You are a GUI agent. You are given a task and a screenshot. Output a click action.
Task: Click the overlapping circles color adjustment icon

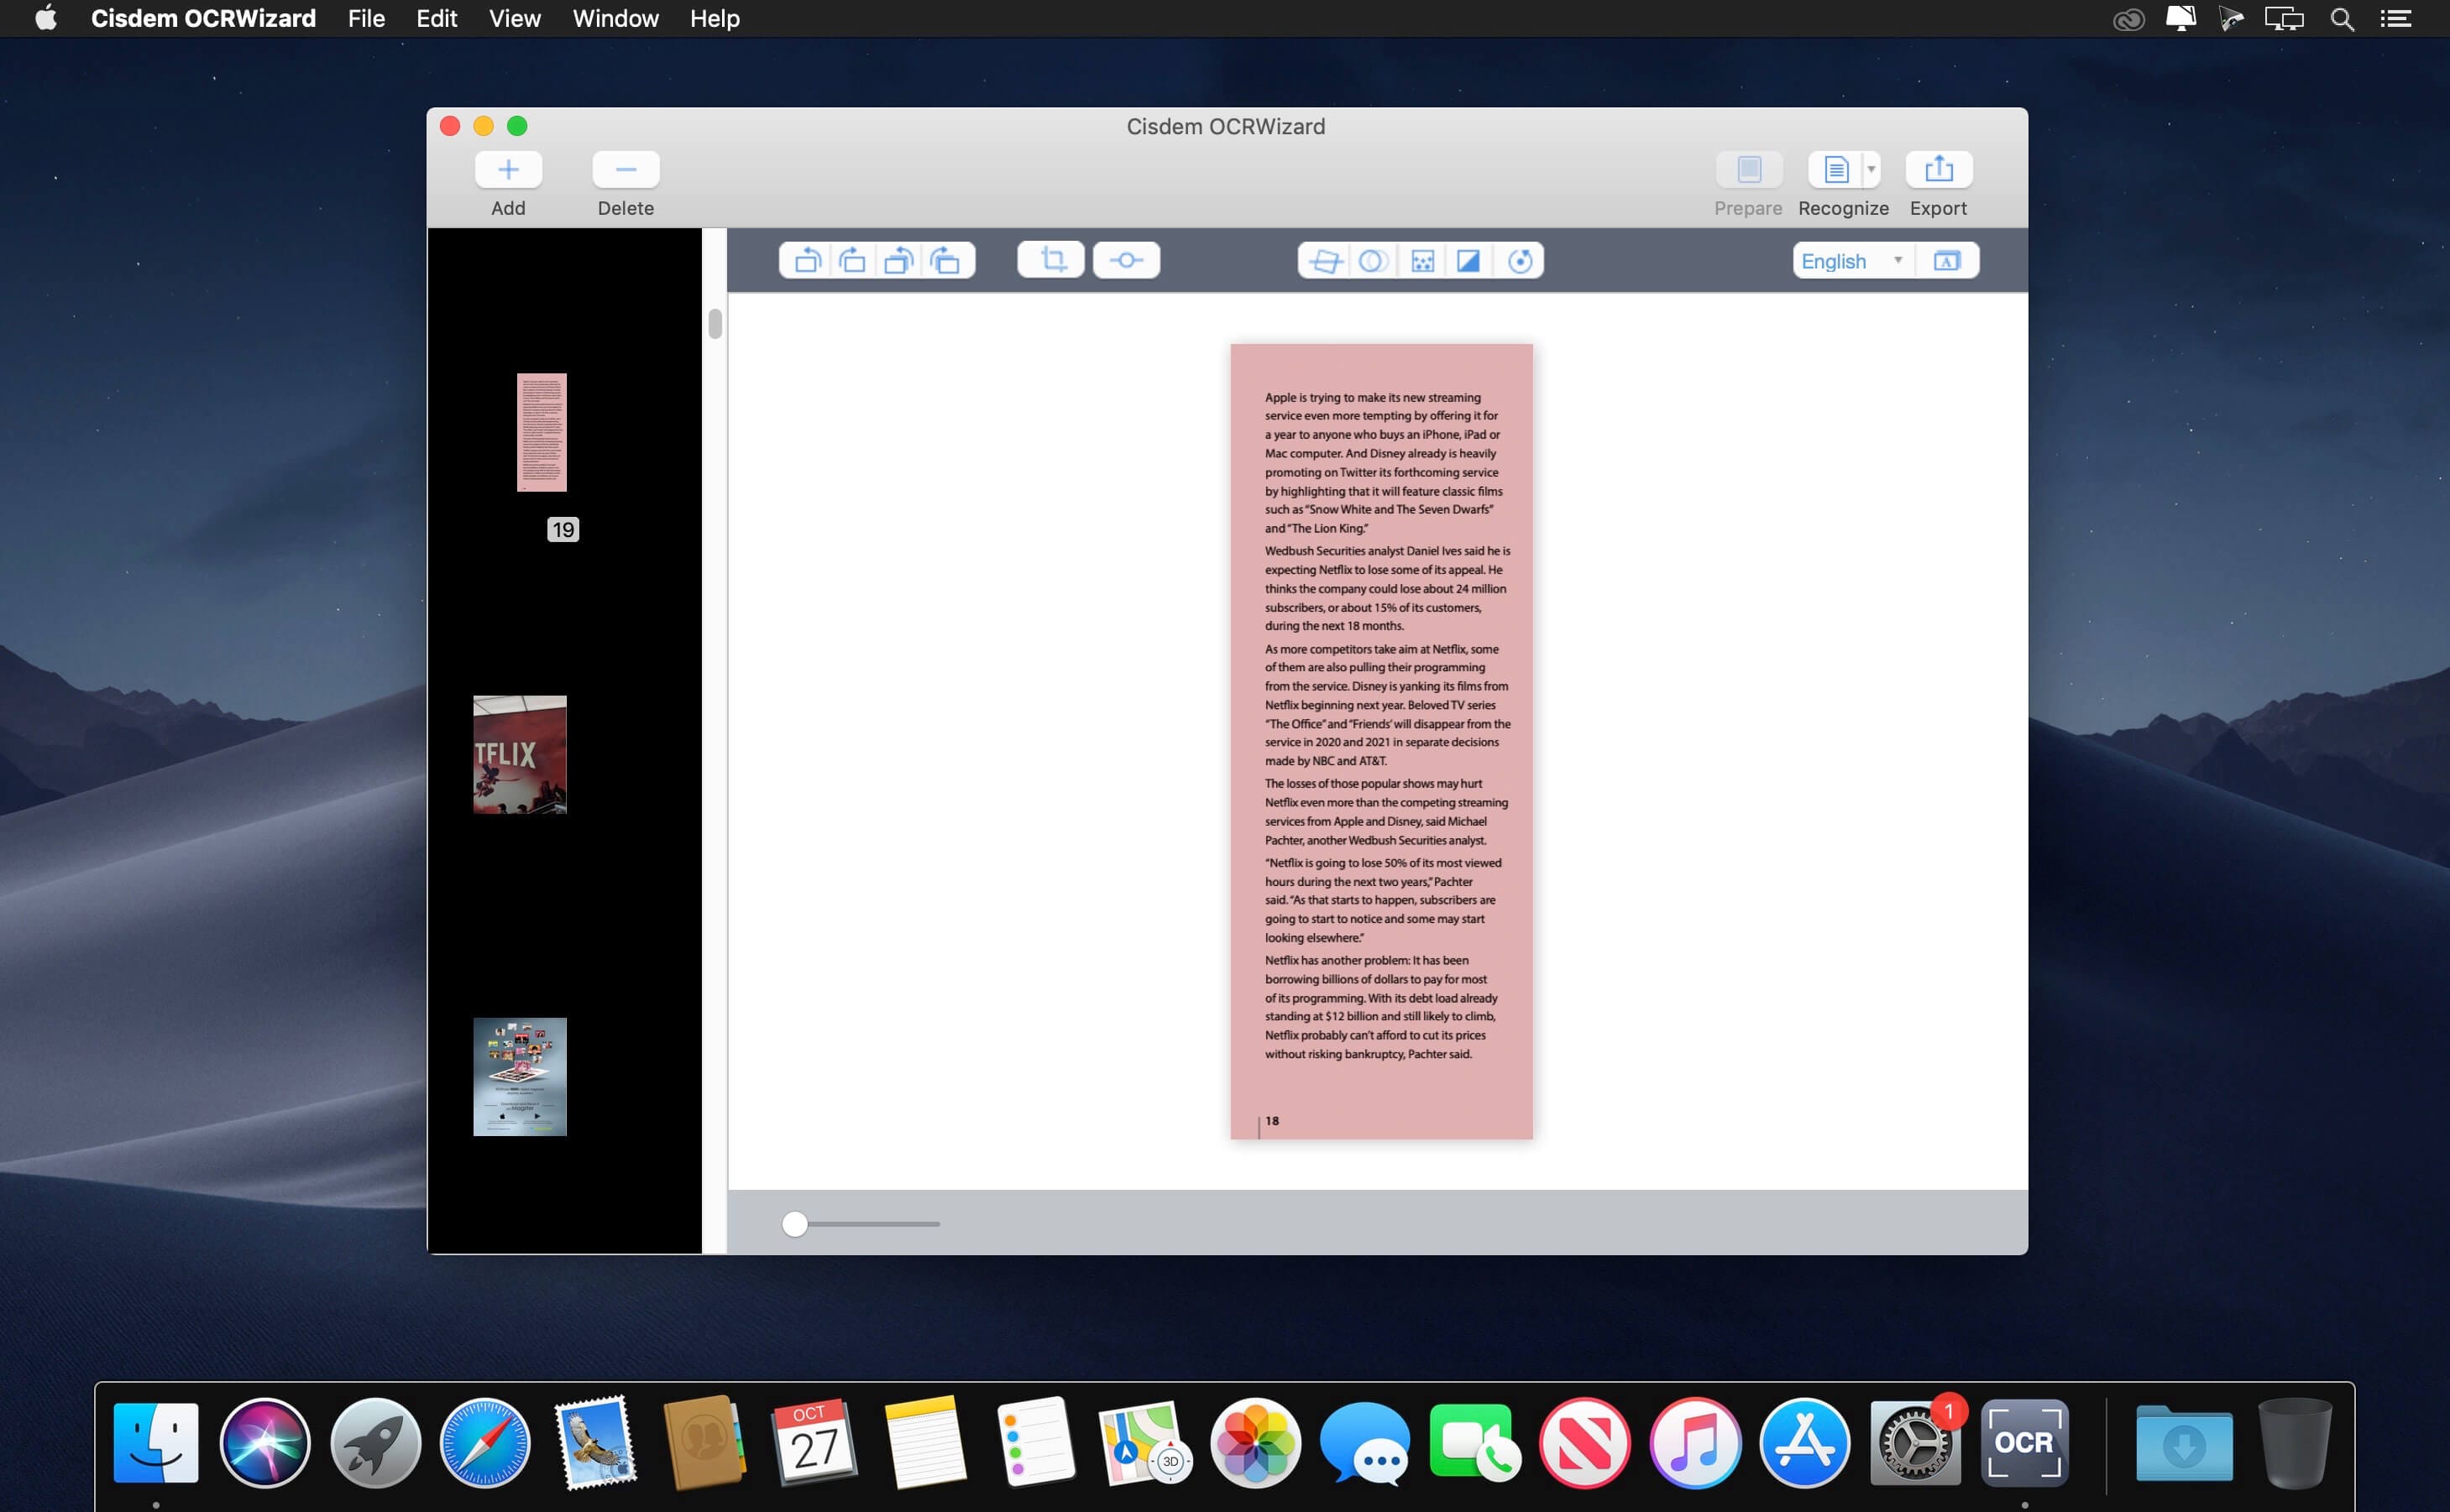[1373, 261]
